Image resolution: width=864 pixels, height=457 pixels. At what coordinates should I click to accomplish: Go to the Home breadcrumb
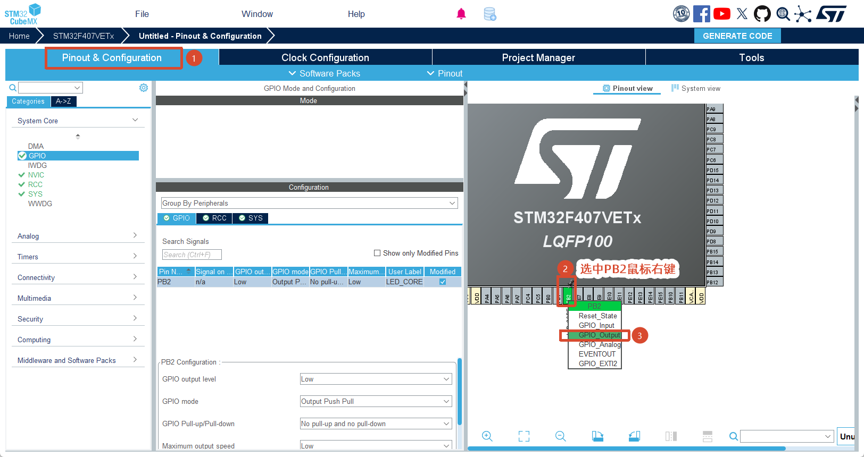19,36
